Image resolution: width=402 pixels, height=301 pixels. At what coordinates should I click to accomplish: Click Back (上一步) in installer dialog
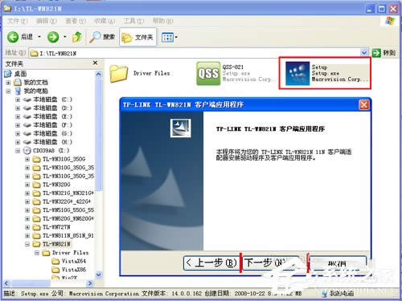(x=211, y=262)
